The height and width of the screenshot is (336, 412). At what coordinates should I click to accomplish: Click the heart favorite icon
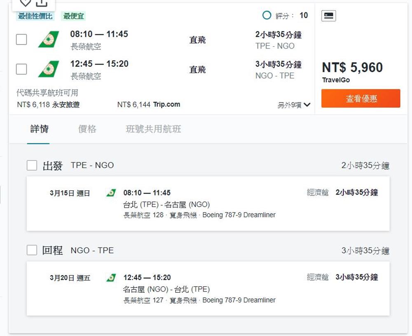pyautogui.click(x=26, y=2)
